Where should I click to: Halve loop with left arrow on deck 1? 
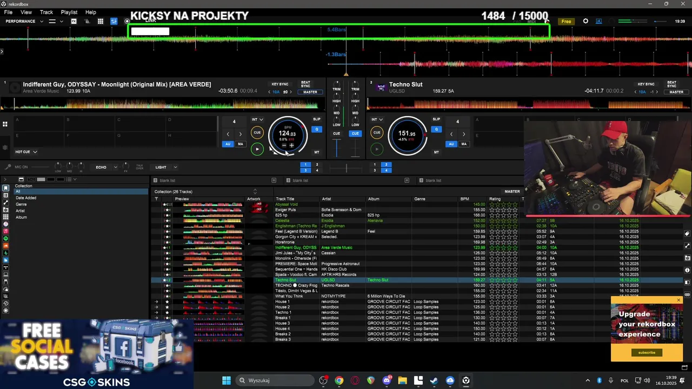(x=228, y=134)
